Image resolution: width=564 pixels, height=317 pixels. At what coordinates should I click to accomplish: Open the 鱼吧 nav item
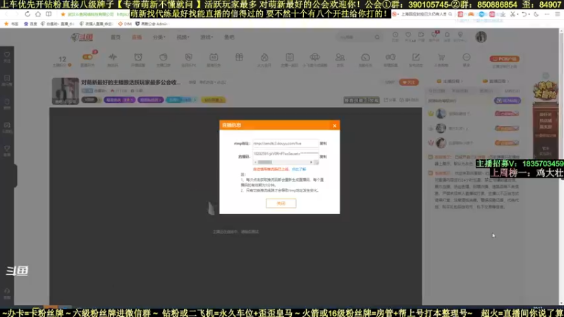229,37
